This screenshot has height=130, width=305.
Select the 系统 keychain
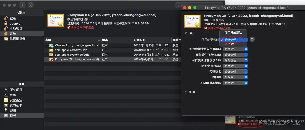22,34
